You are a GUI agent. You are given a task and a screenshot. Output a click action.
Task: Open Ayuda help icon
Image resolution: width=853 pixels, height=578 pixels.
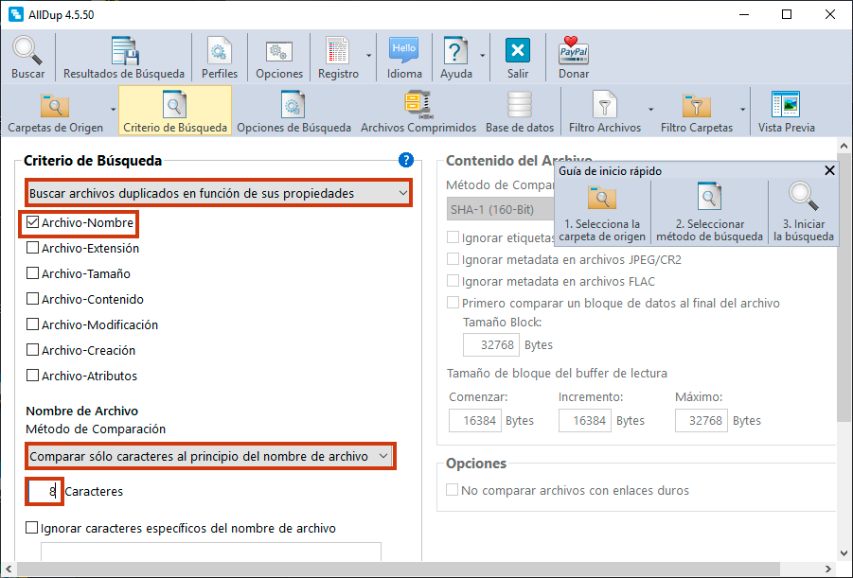pyautogui.click(x=456, y=58)
